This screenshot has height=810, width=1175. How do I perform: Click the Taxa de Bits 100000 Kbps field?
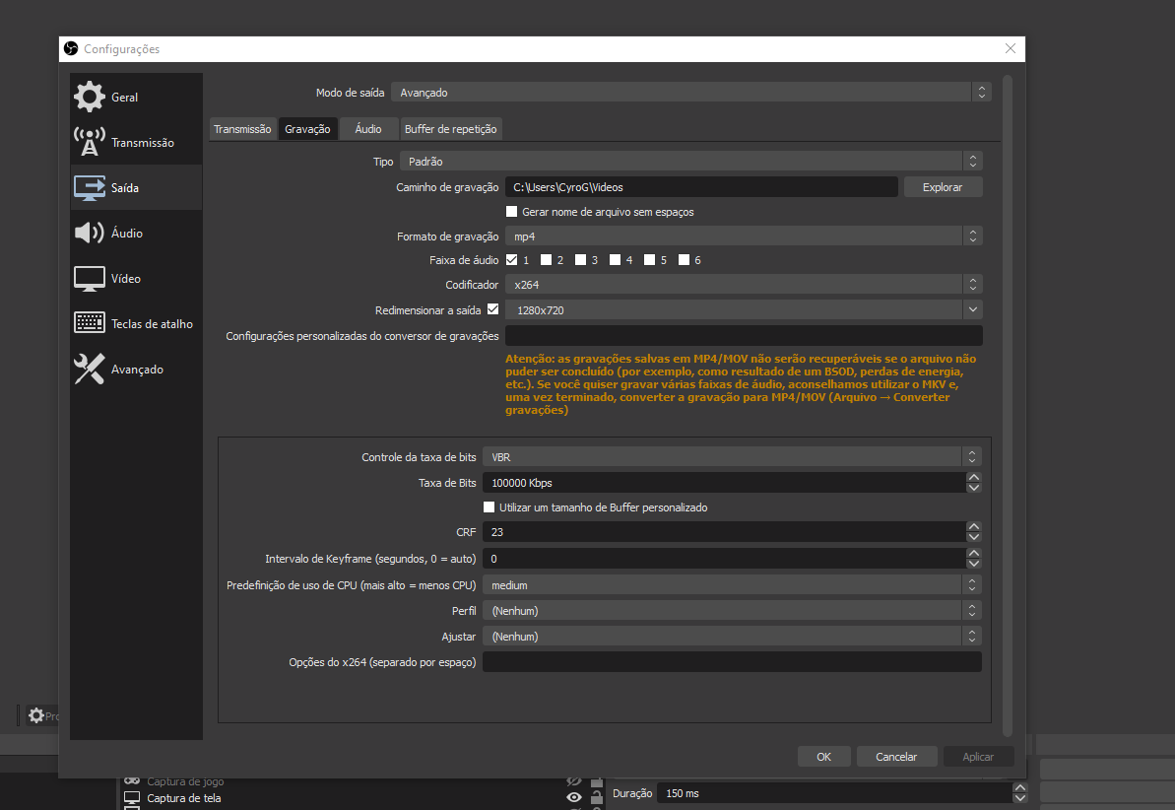click(x=725, y=482)
